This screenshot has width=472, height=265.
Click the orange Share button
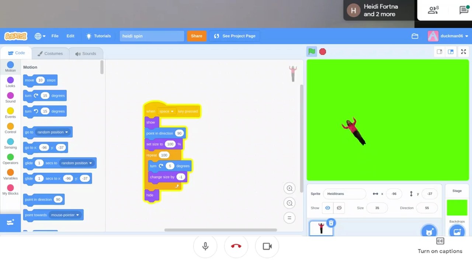[197, 36]
